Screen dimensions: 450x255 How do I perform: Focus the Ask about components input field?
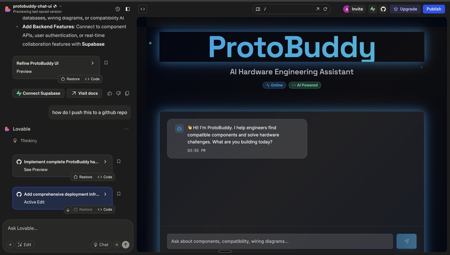coord(280,241)
